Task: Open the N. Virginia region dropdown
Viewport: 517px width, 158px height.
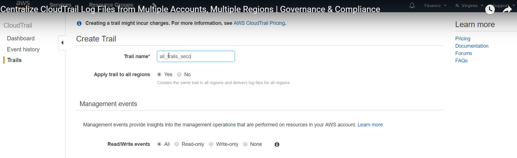Action: 469,5
